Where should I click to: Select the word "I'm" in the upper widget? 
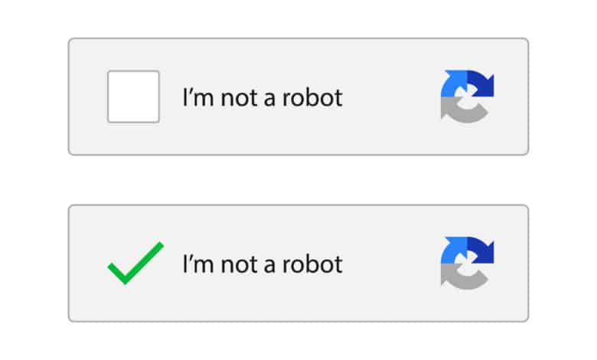pos(198,97)
